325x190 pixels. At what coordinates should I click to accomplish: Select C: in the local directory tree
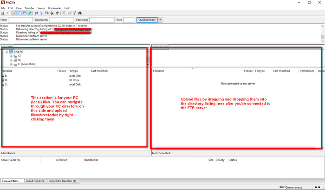pyautogui.click(x=19, y=56)
